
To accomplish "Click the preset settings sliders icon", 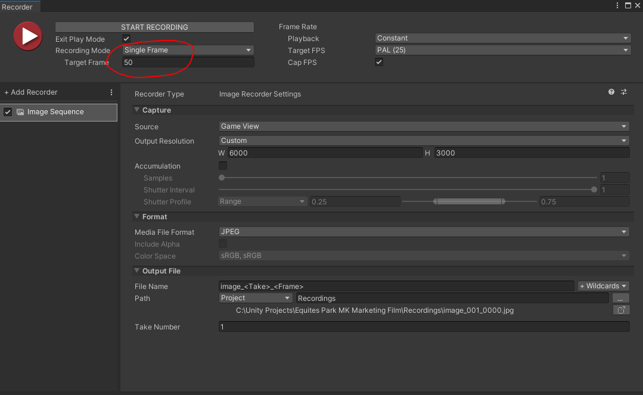I will 624,92.
